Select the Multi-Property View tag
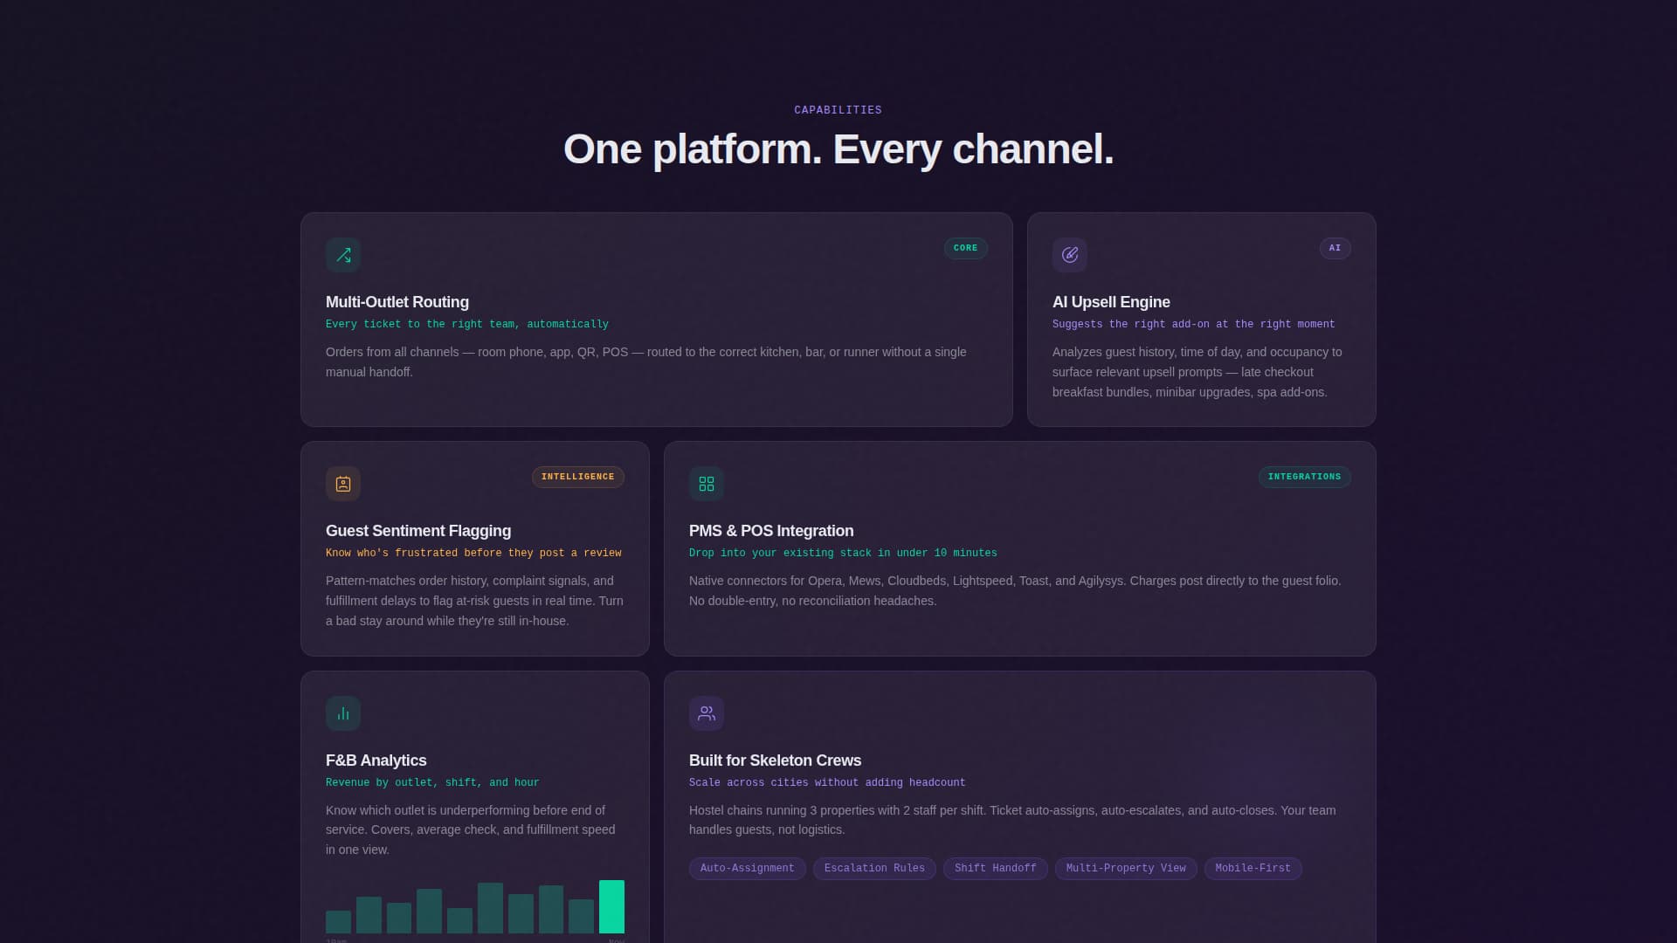The width and height of the screenshot is (1677, 943). point(1126,869)
